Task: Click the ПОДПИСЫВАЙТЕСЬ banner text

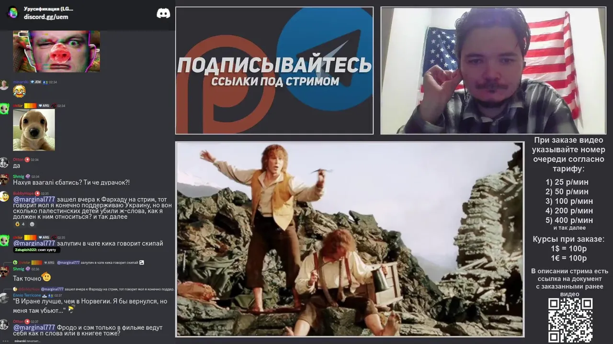Action: [274, 65]
